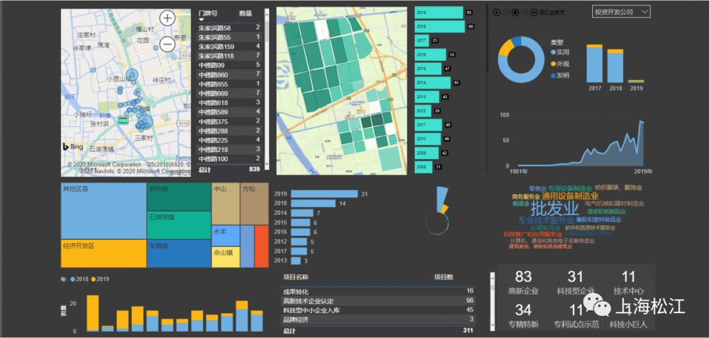
Task: Click the 2018 bar in the patent chart
Action: [x=615, y=66]
